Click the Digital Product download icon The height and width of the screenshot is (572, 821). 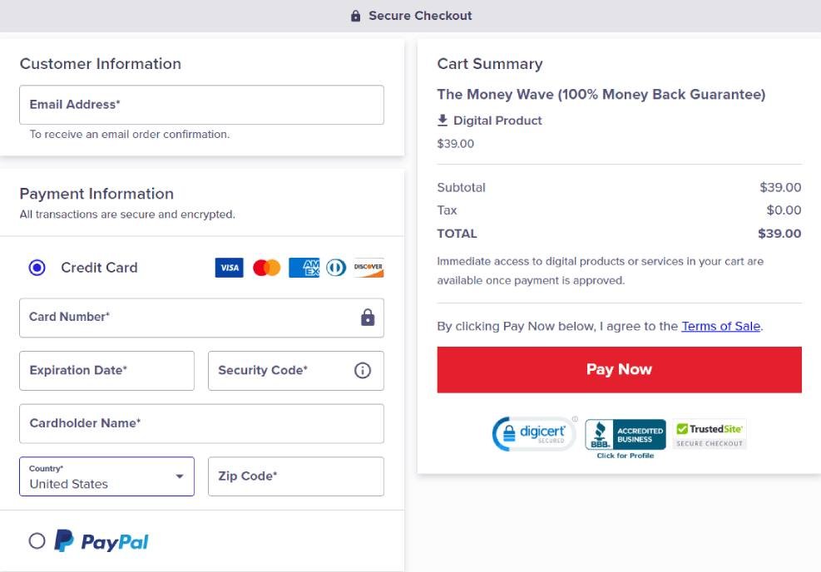[441, 120]
